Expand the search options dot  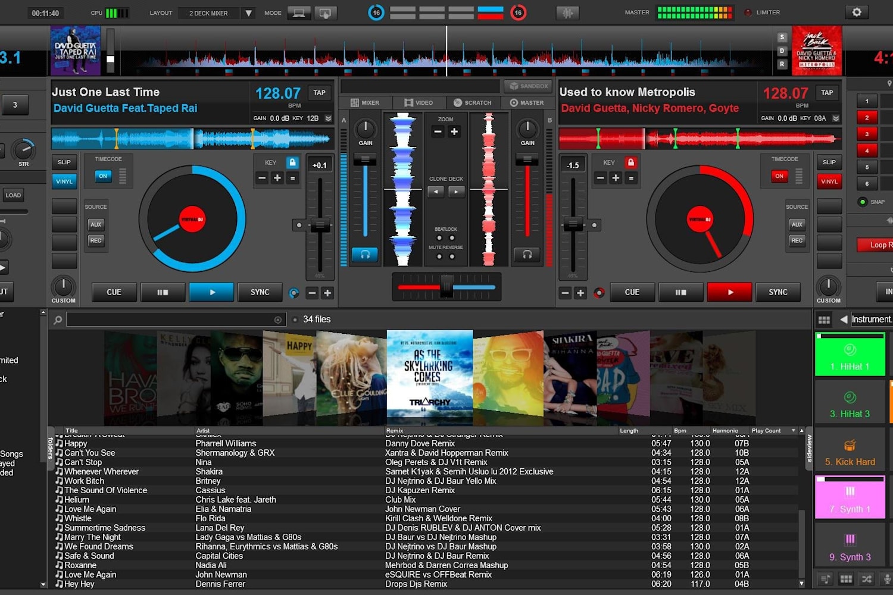coord(295,320)
